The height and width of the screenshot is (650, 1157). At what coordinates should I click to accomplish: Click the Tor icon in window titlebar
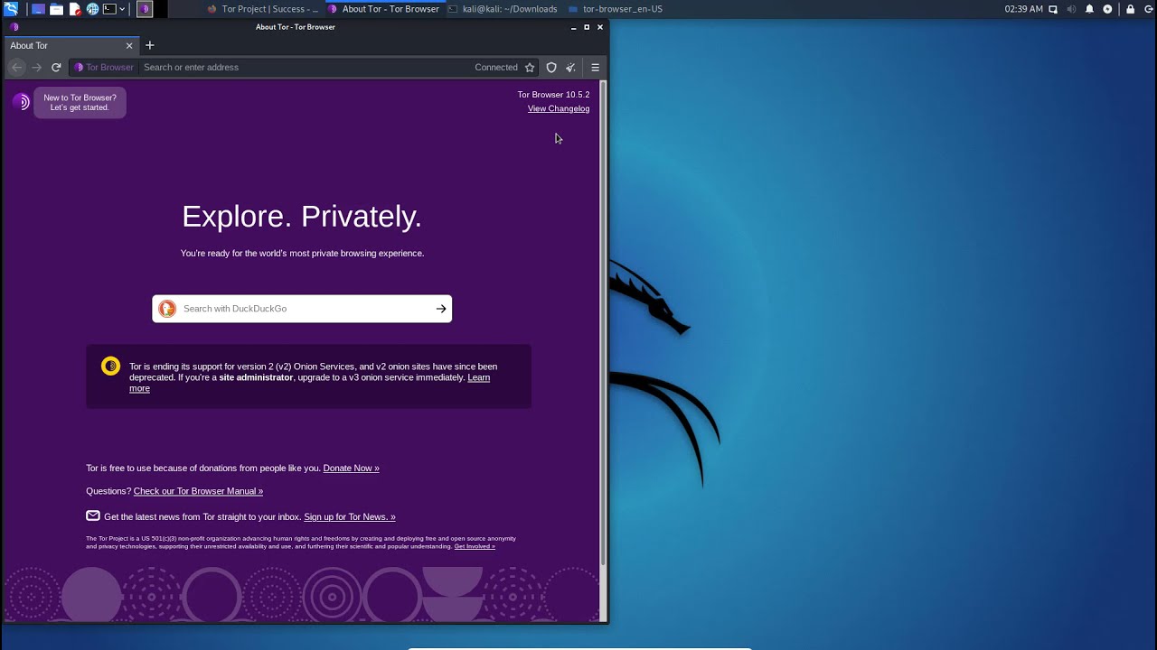[14, 27]
